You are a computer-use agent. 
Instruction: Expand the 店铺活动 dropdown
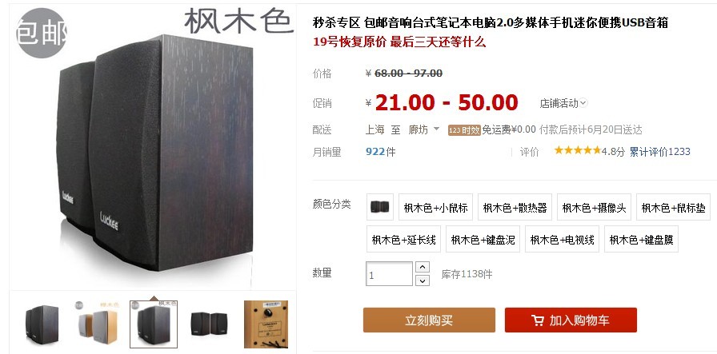pyautogui.click(x=563, y=103)
